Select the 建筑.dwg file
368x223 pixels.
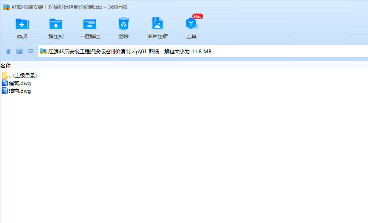[17, 83]
